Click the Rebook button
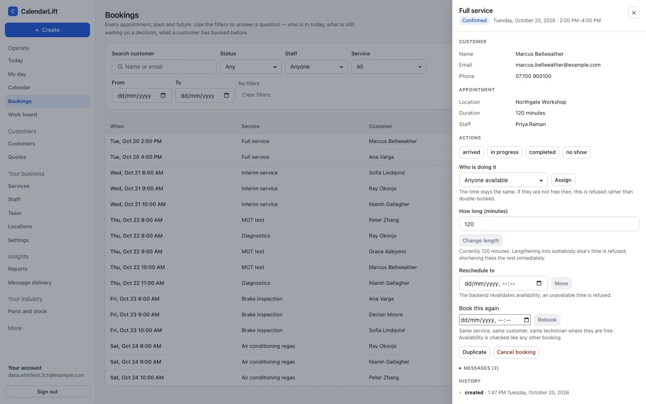Viewport: 646px width, 404px height. (547, 320)
